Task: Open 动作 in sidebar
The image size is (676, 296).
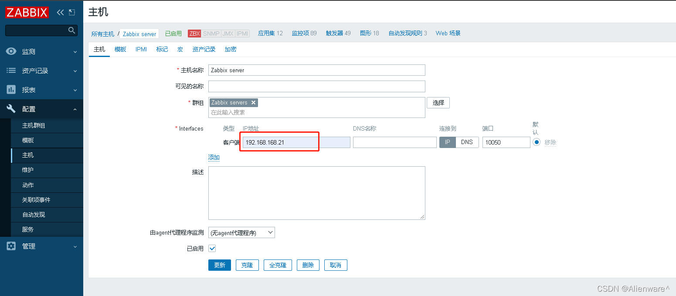Action: click(x=47, y=185)
